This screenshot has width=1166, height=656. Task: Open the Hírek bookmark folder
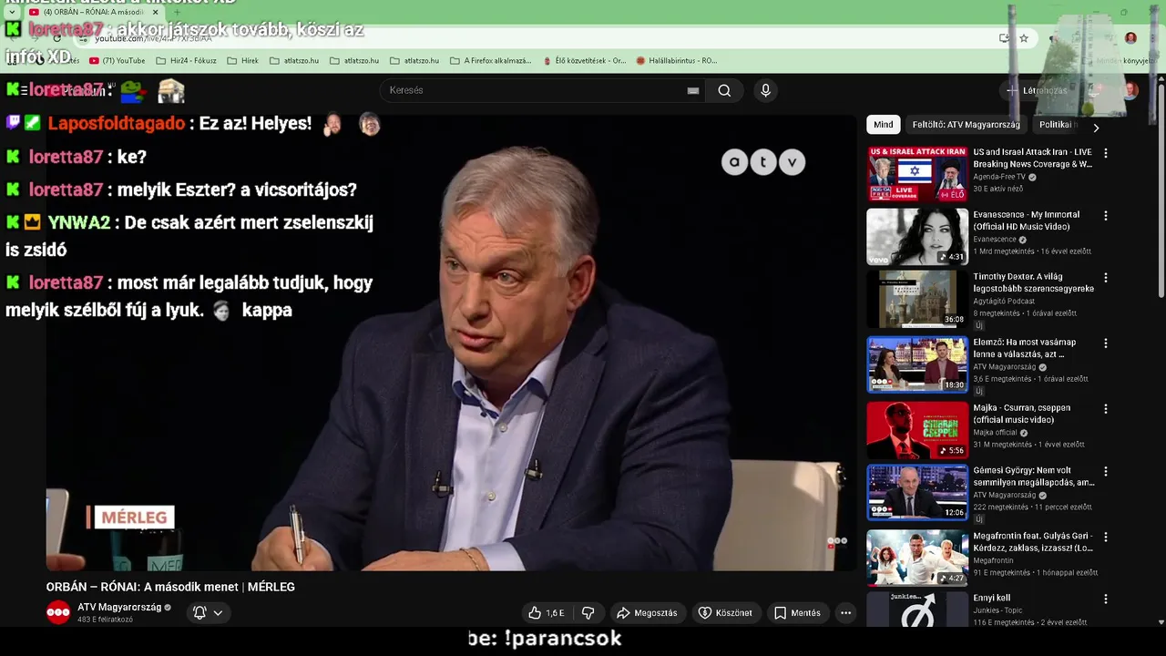[x=241, y=61]
